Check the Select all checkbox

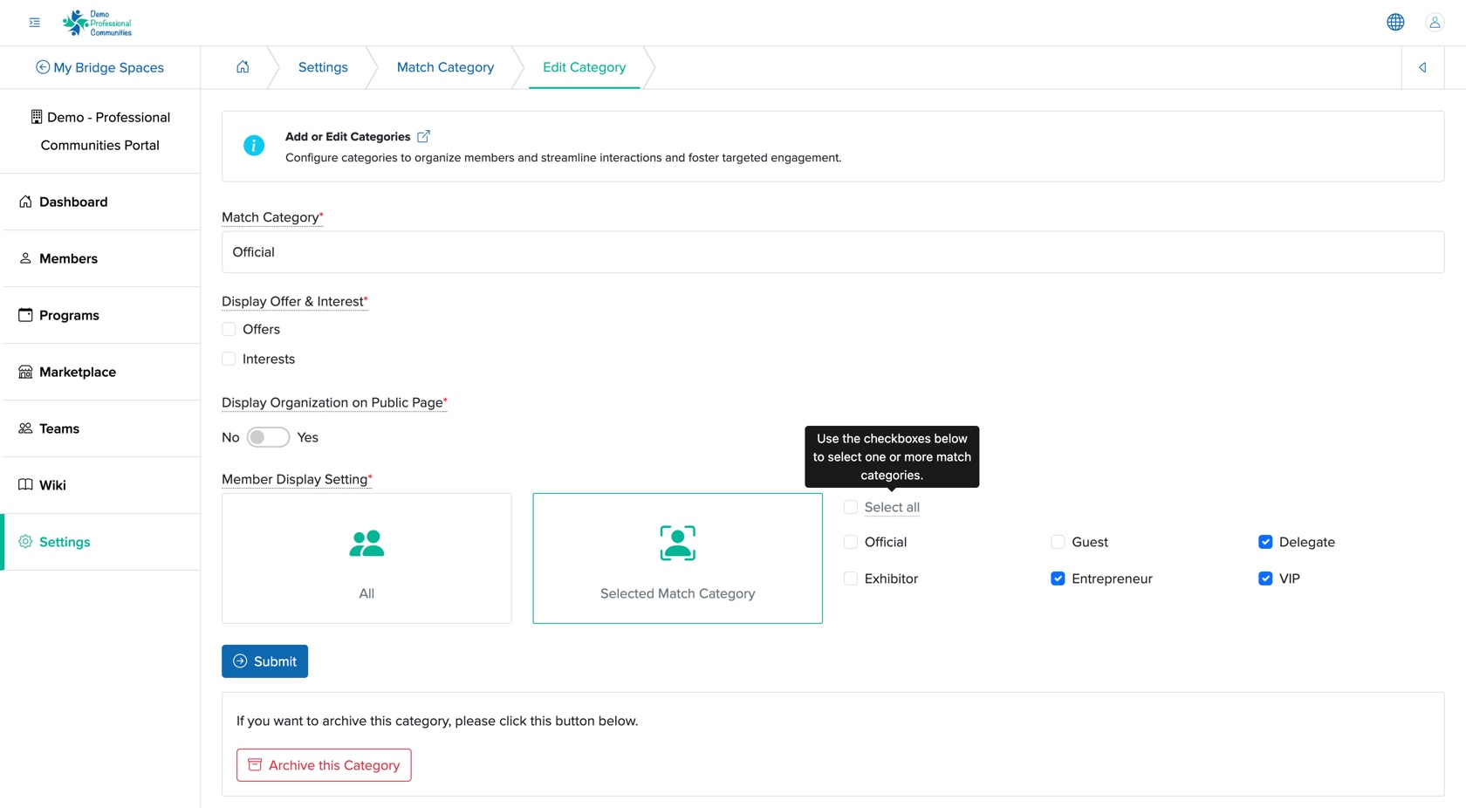point(851,507)
